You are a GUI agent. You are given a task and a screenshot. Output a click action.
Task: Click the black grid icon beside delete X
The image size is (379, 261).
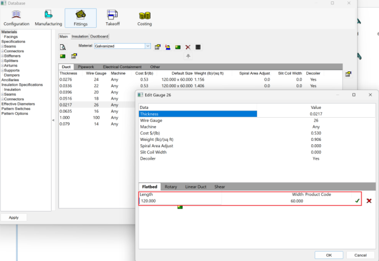198,47
